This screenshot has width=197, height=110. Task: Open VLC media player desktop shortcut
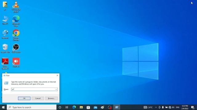(16, 7)
